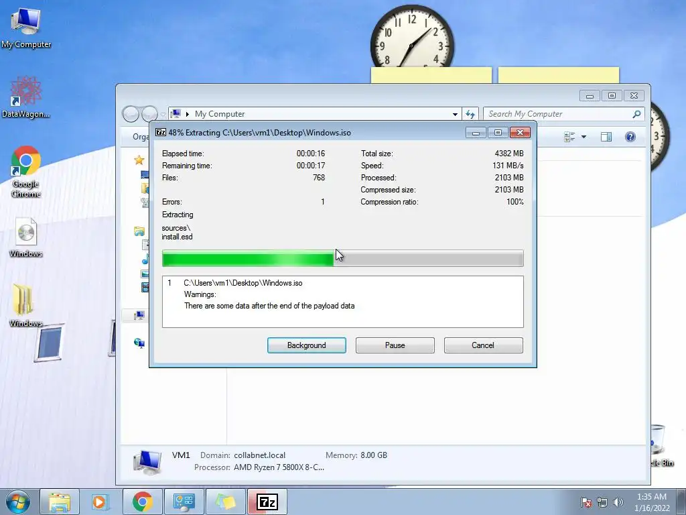The width and height of the screenshot is (686, 515).
Task: Select Computer icon in navigation pane
Action: tap(139, 315)
